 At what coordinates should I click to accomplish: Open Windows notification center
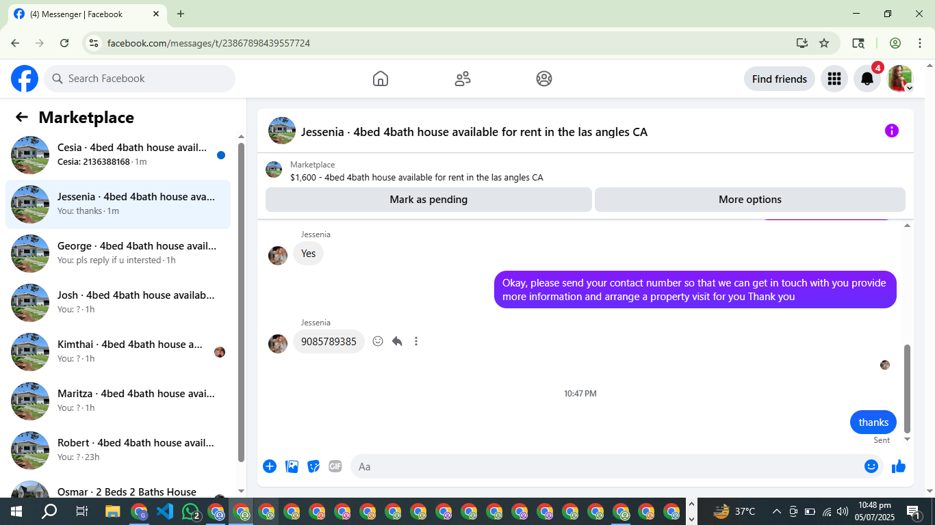click(x=913, y=511)
